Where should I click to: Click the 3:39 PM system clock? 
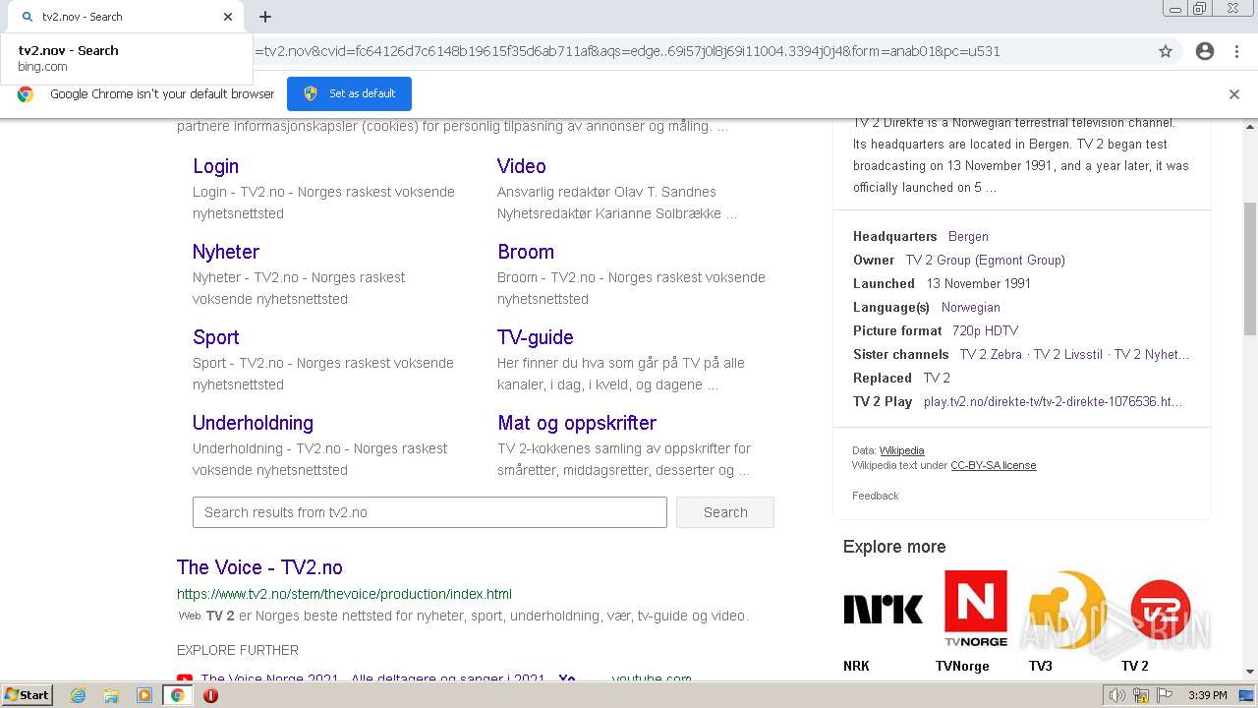pyautogui.click(x=1207, y=695)
